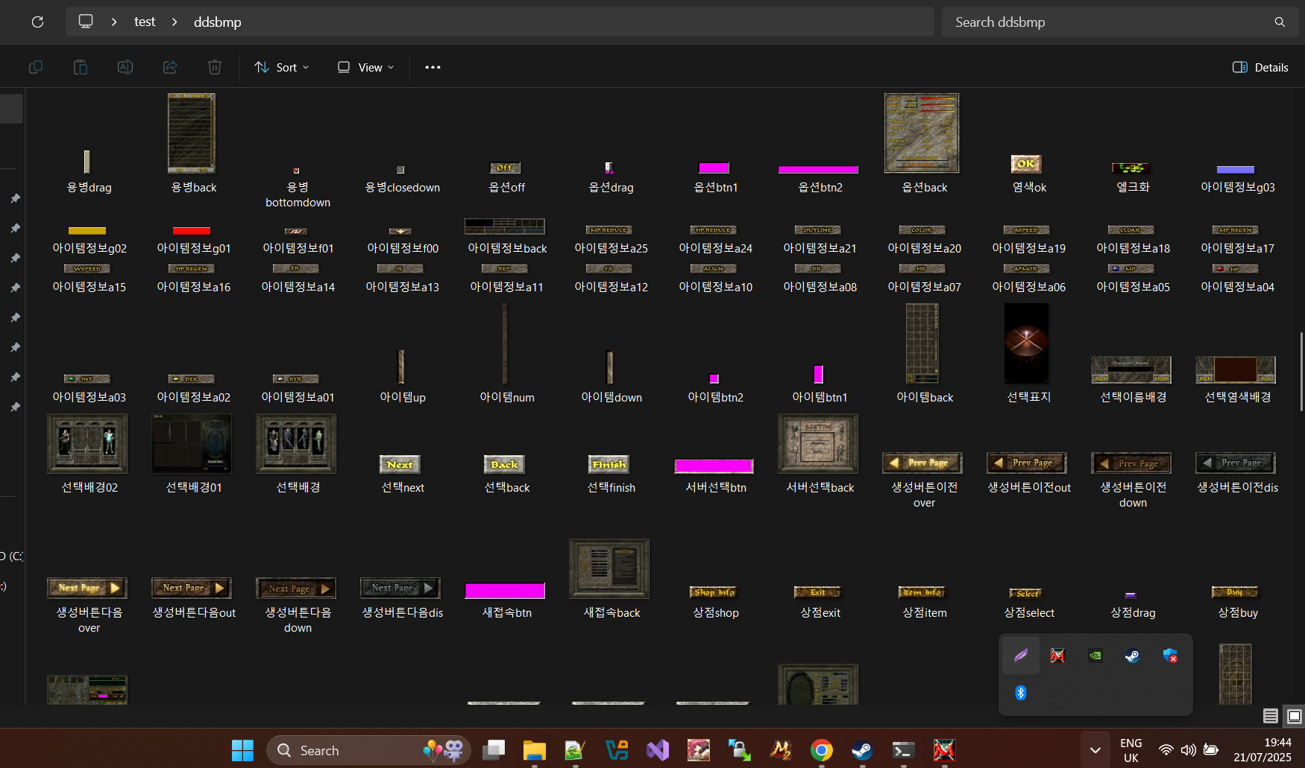Screen dimensions: 1305x768
Task: Open Google Chrome from the taskbar
Action: (x=822, y=750)
